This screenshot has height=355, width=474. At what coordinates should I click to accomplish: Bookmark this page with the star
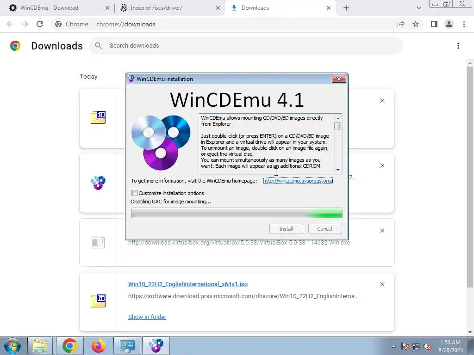tap(416, 24)
